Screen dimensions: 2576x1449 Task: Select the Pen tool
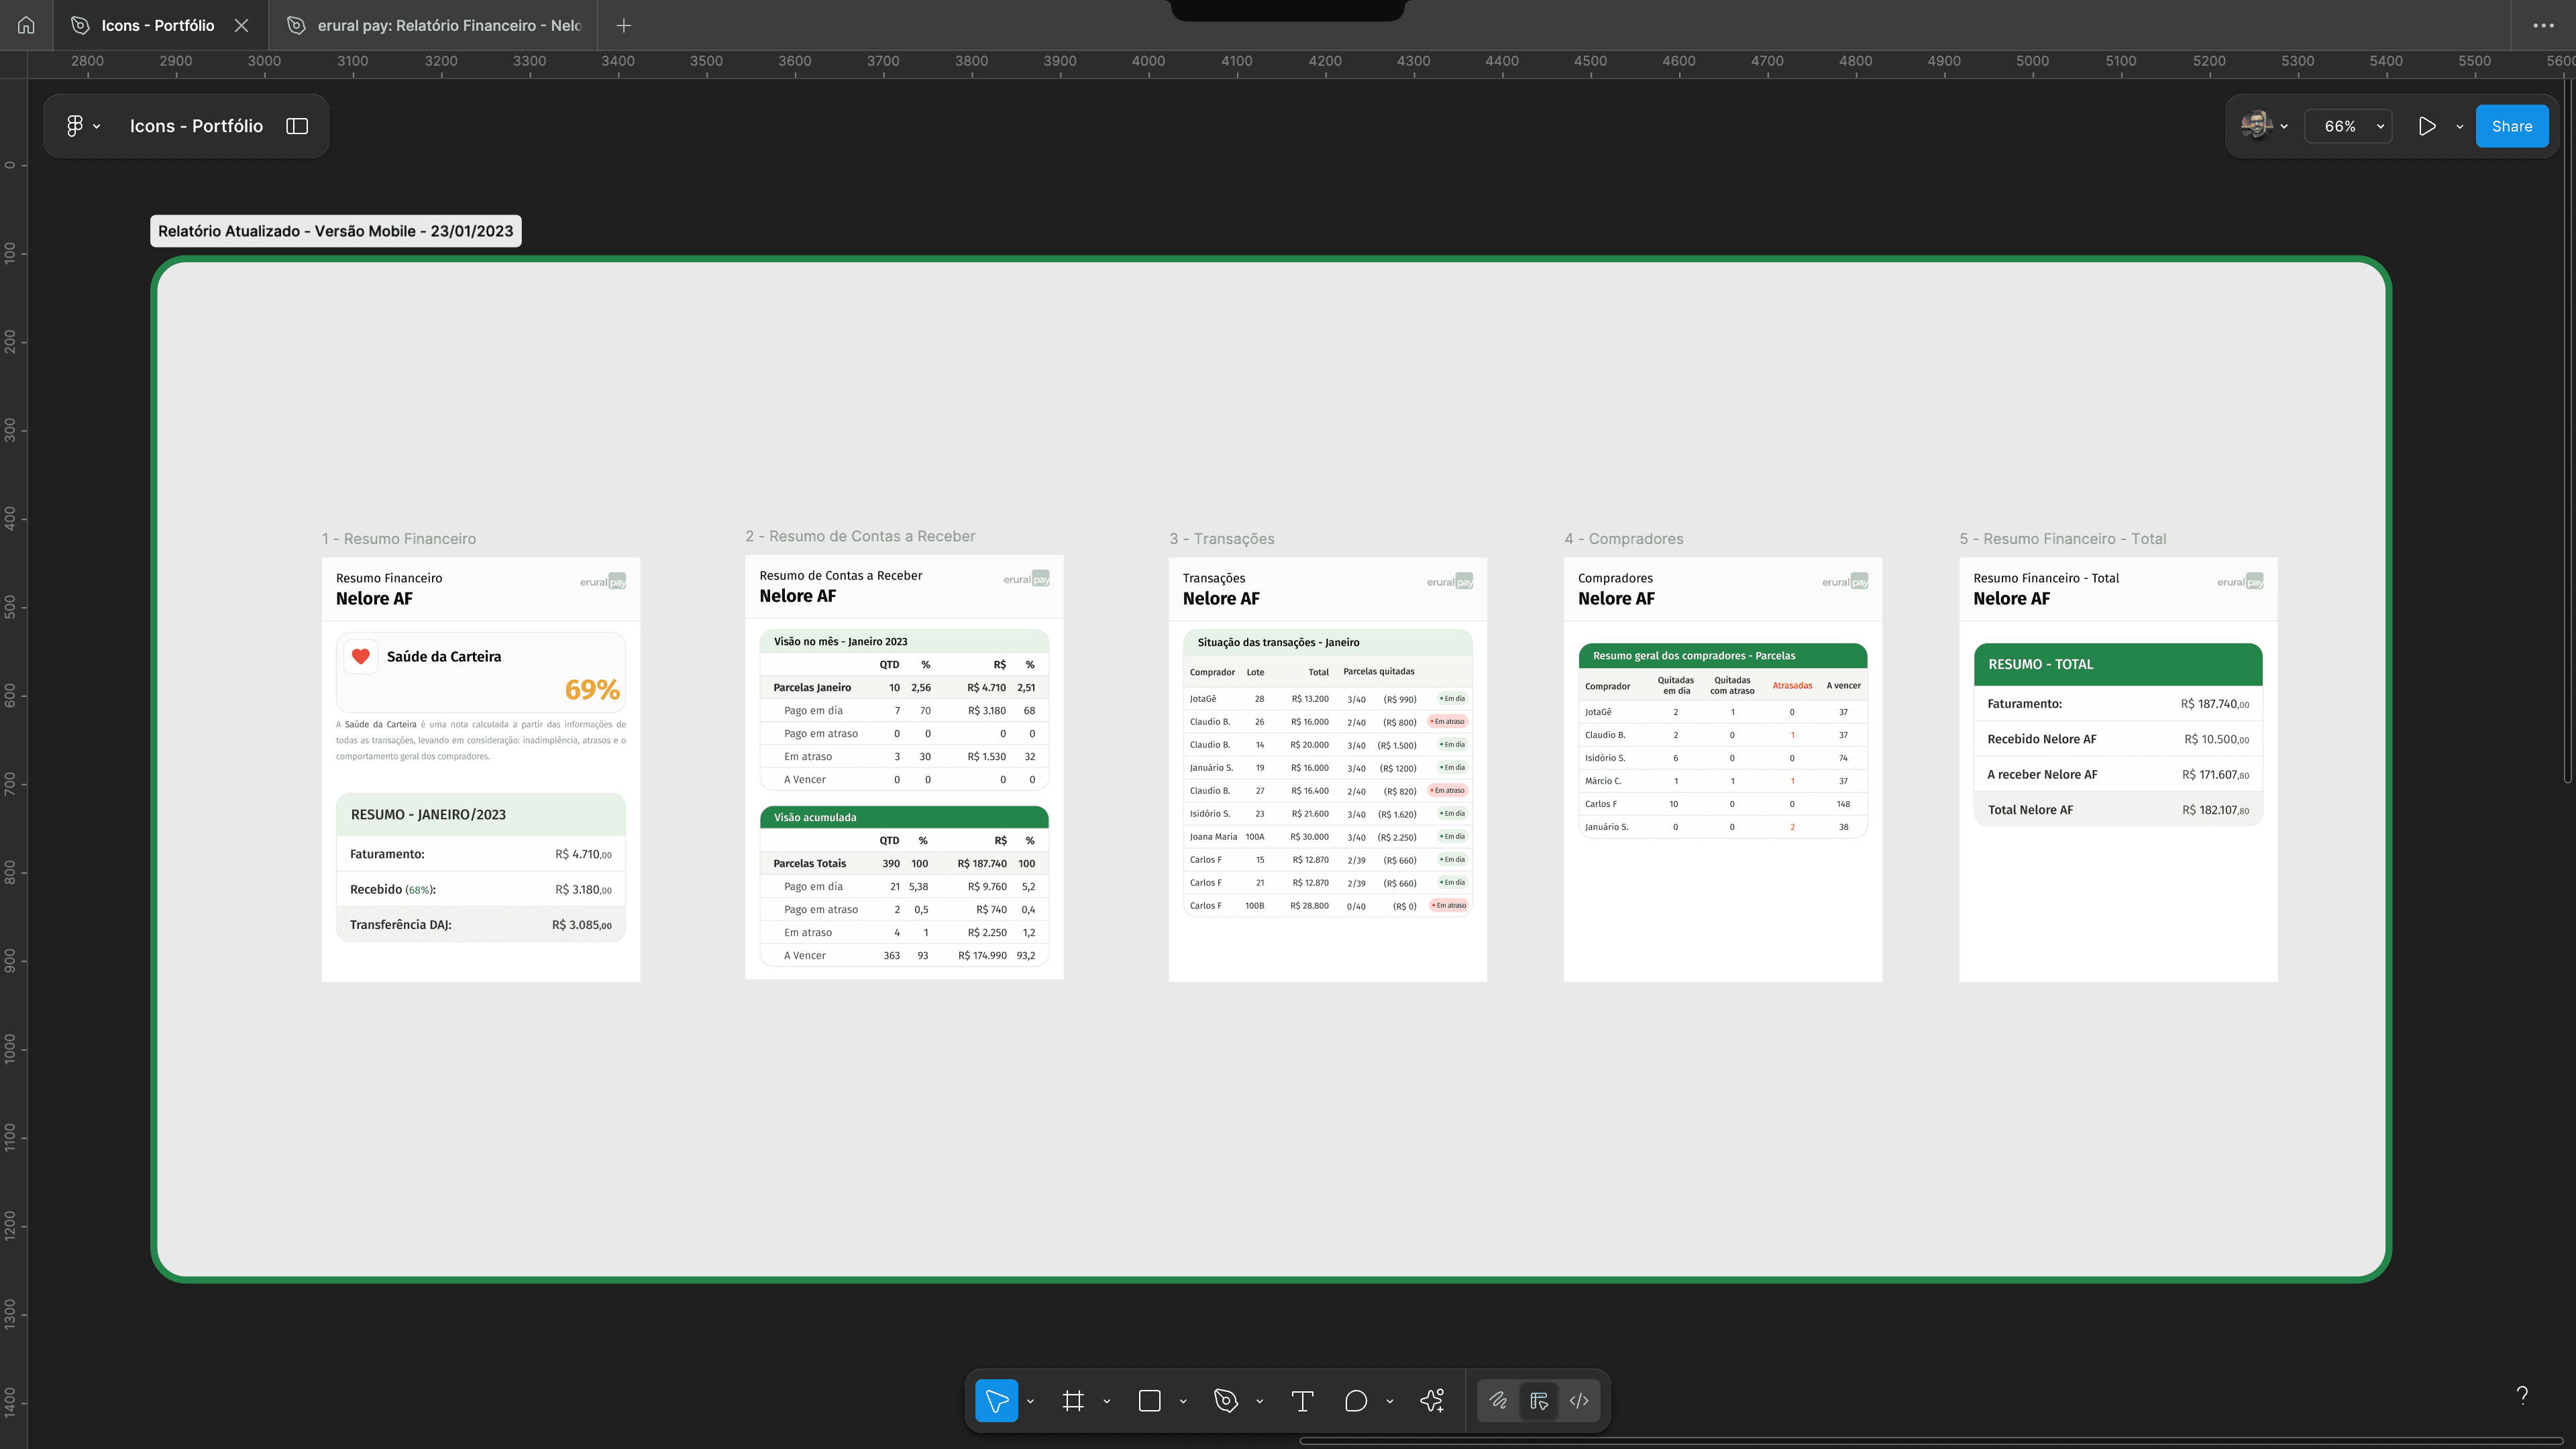click(x=1225, y=1400)
